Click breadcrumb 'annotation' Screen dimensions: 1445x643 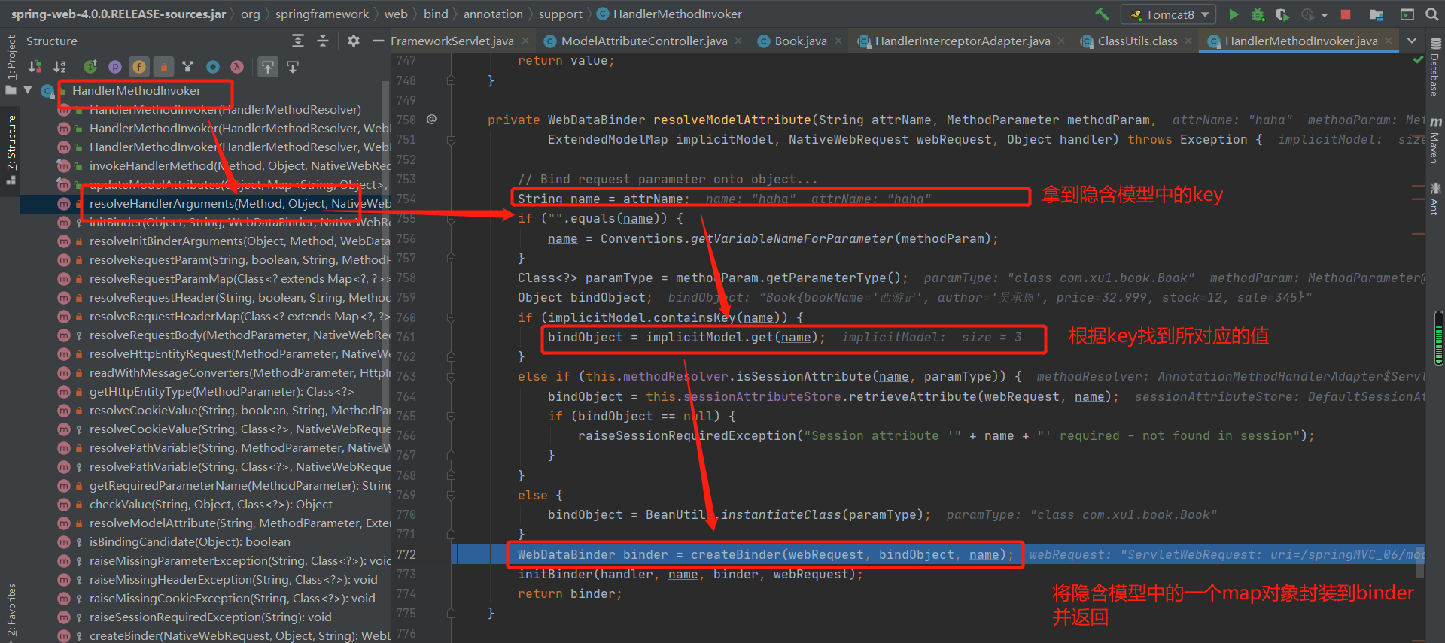493,14
